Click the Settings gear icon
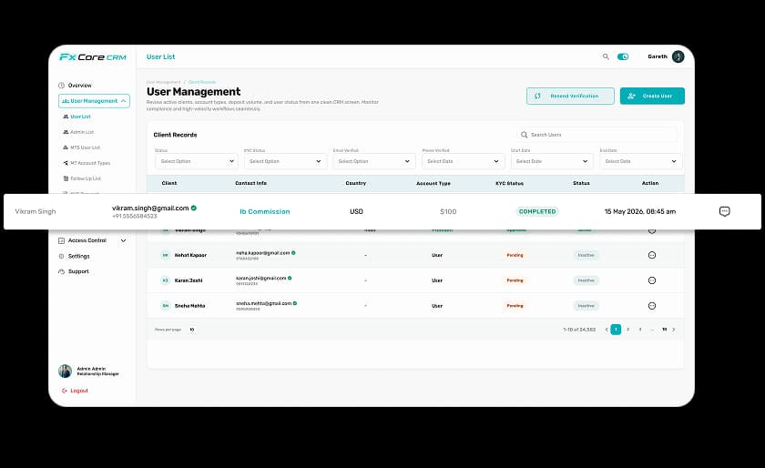The height and width of the screenshot is (468, 765). click(62, 256)
